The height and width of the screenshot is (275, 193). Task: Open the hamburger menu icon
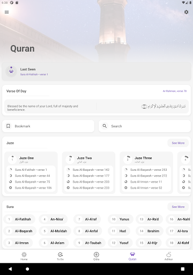6,12
